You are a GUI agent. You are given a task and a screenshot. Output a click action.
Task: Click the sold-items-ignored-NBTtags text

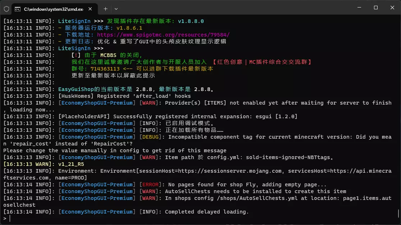click(288, 157)
